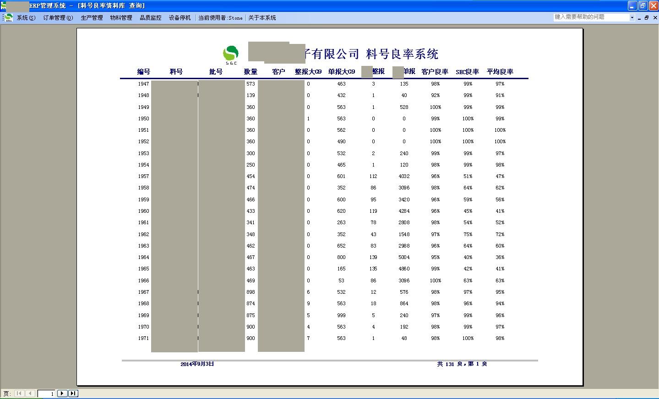
Task: Click the 单报大G9 column header
Action: click(342, 71)
